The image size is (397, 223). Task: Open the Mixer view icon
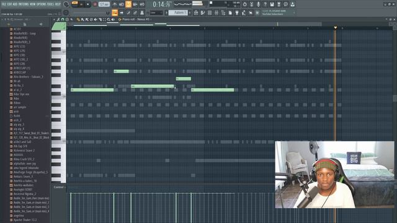pos(216,12)
